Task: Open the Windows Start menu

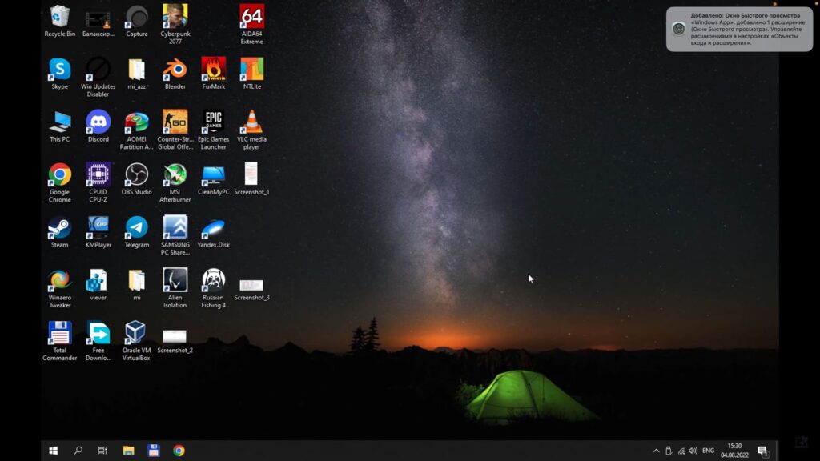Action: click(54, 451)
